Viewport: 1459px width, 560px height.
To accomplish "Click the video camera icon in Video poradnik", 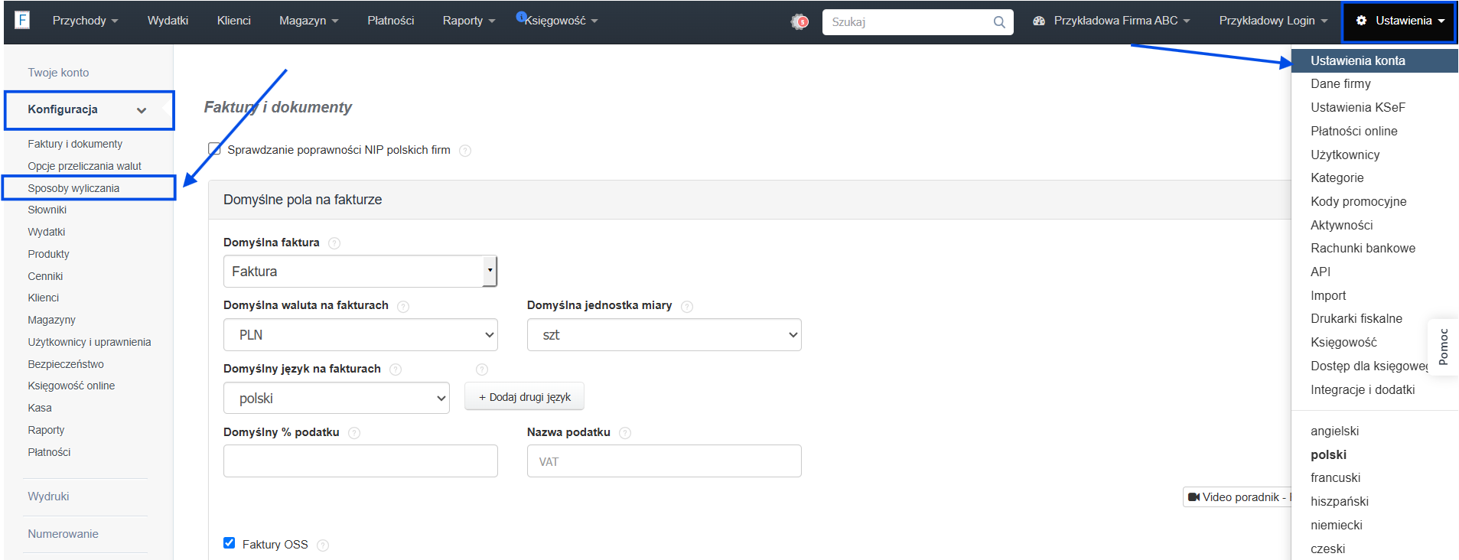I will [1194, 497].
